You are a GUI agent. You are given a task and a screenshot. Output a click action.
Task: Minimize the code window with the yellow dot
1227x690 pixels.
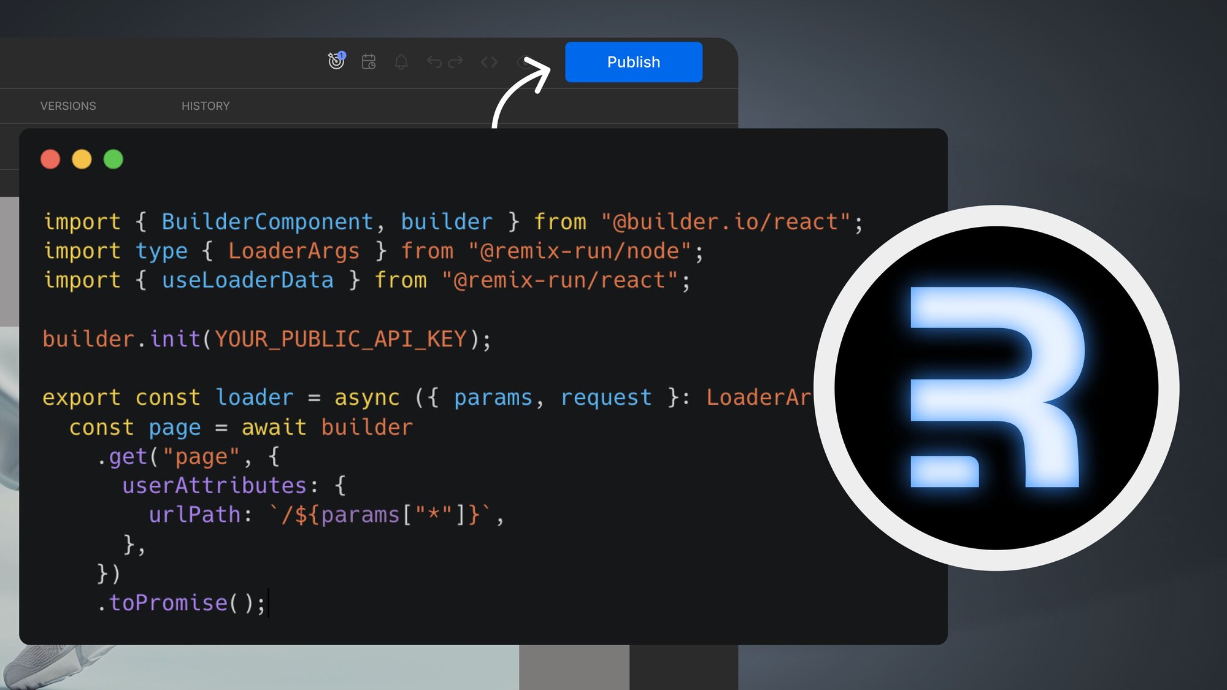coord(82,159)
